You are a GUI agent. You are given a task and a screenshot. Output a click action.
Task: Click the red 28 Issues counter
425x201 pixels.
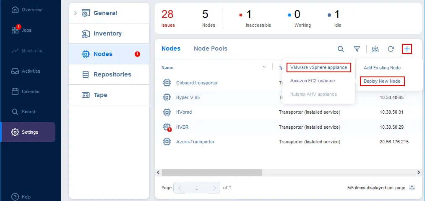click(168, 18)
